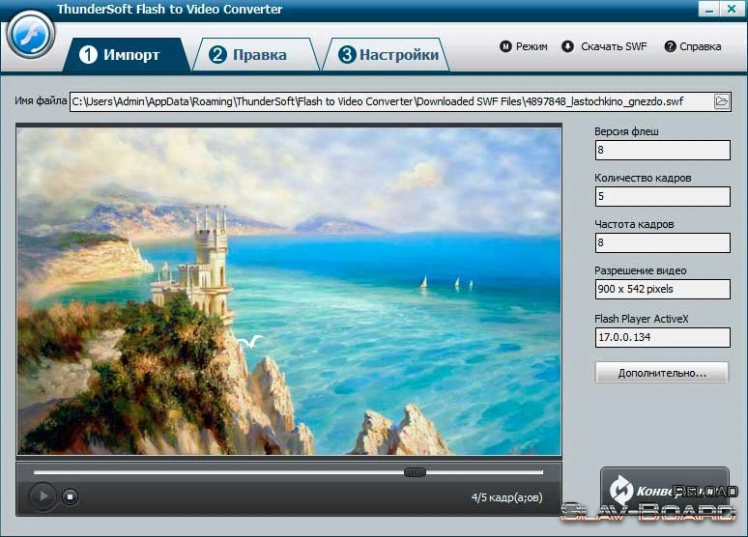Click the Версия флеш field
The width and height of the screenshot is (748, 537).
pyautogui.click(x=662, y=150)
